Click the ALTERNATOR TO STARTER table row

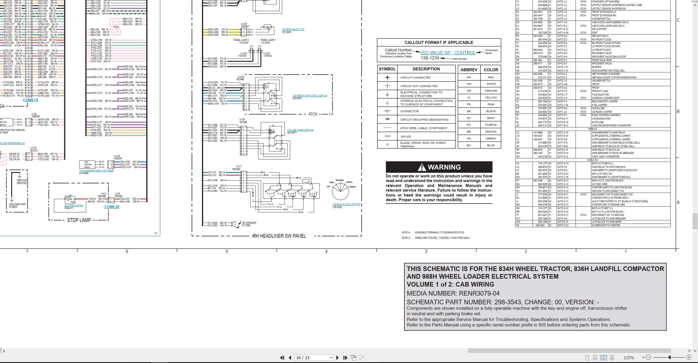coord(593,225)
